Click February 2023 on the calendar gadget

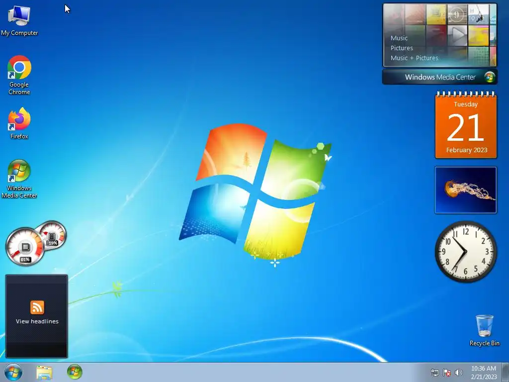point(466,150)
